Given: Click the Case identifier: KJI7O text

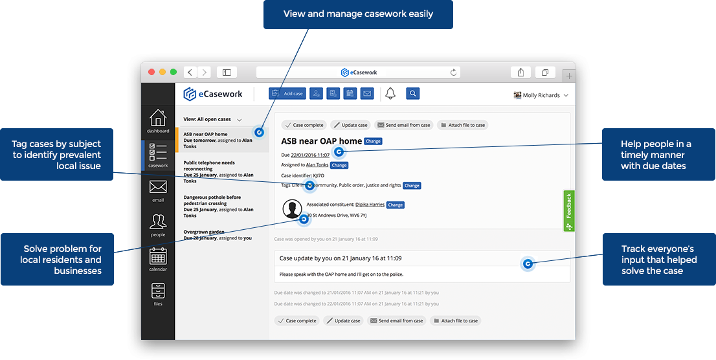Looking at the screenshot, I should 303,175.
